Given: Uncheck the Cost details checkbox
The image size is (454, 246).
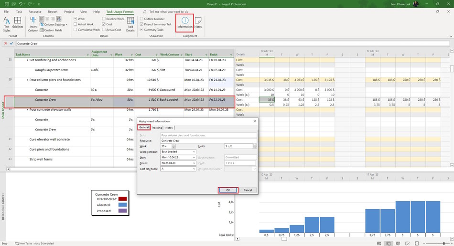Looking at the screenshot, I should [104, 24].
